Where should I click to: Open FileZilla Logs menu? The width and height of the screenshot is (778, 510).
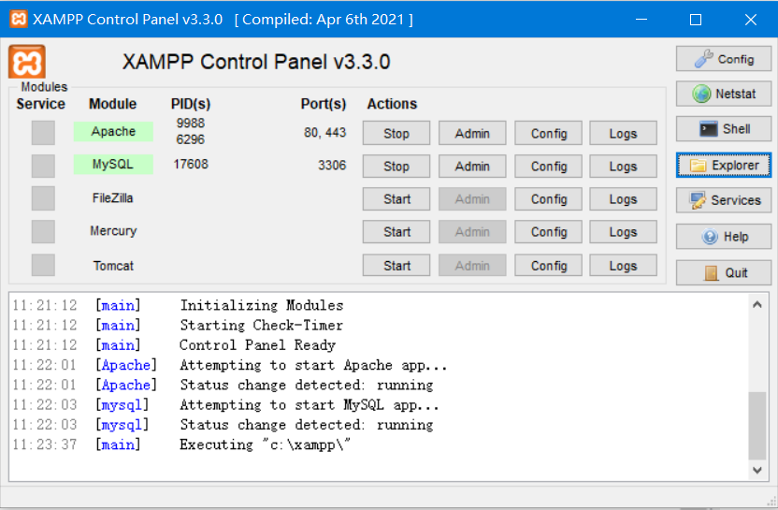click(623, 198)
